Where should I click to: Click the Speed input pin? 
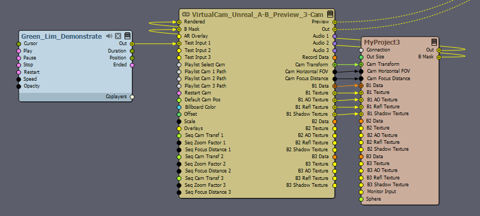point(19,79)
